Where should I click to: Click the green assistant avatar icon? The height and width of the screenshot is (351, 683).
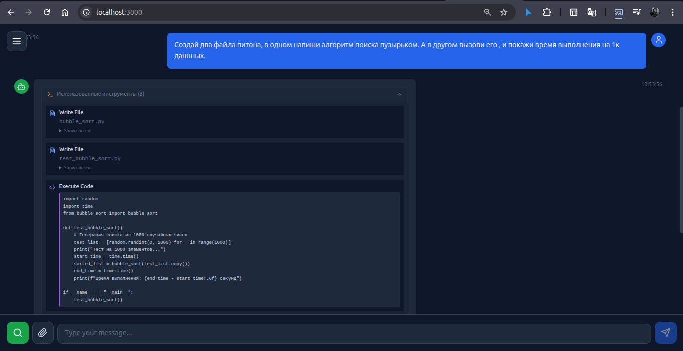pyautogui.click(x=21, y=86)
